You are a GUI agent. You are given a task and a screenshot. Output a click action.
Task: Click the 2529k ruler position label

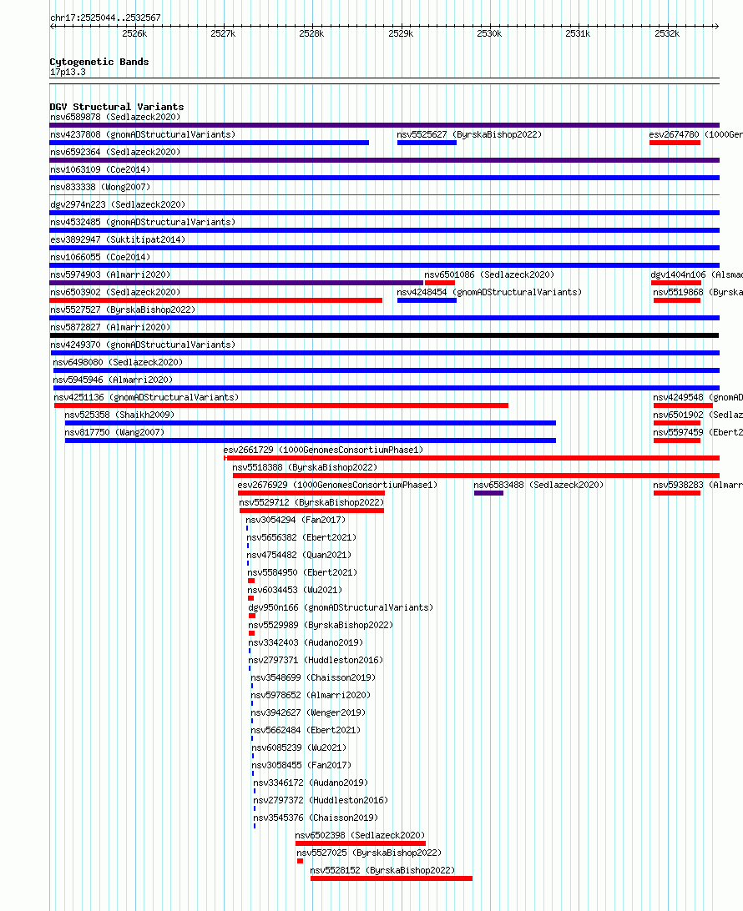(401, 33)
